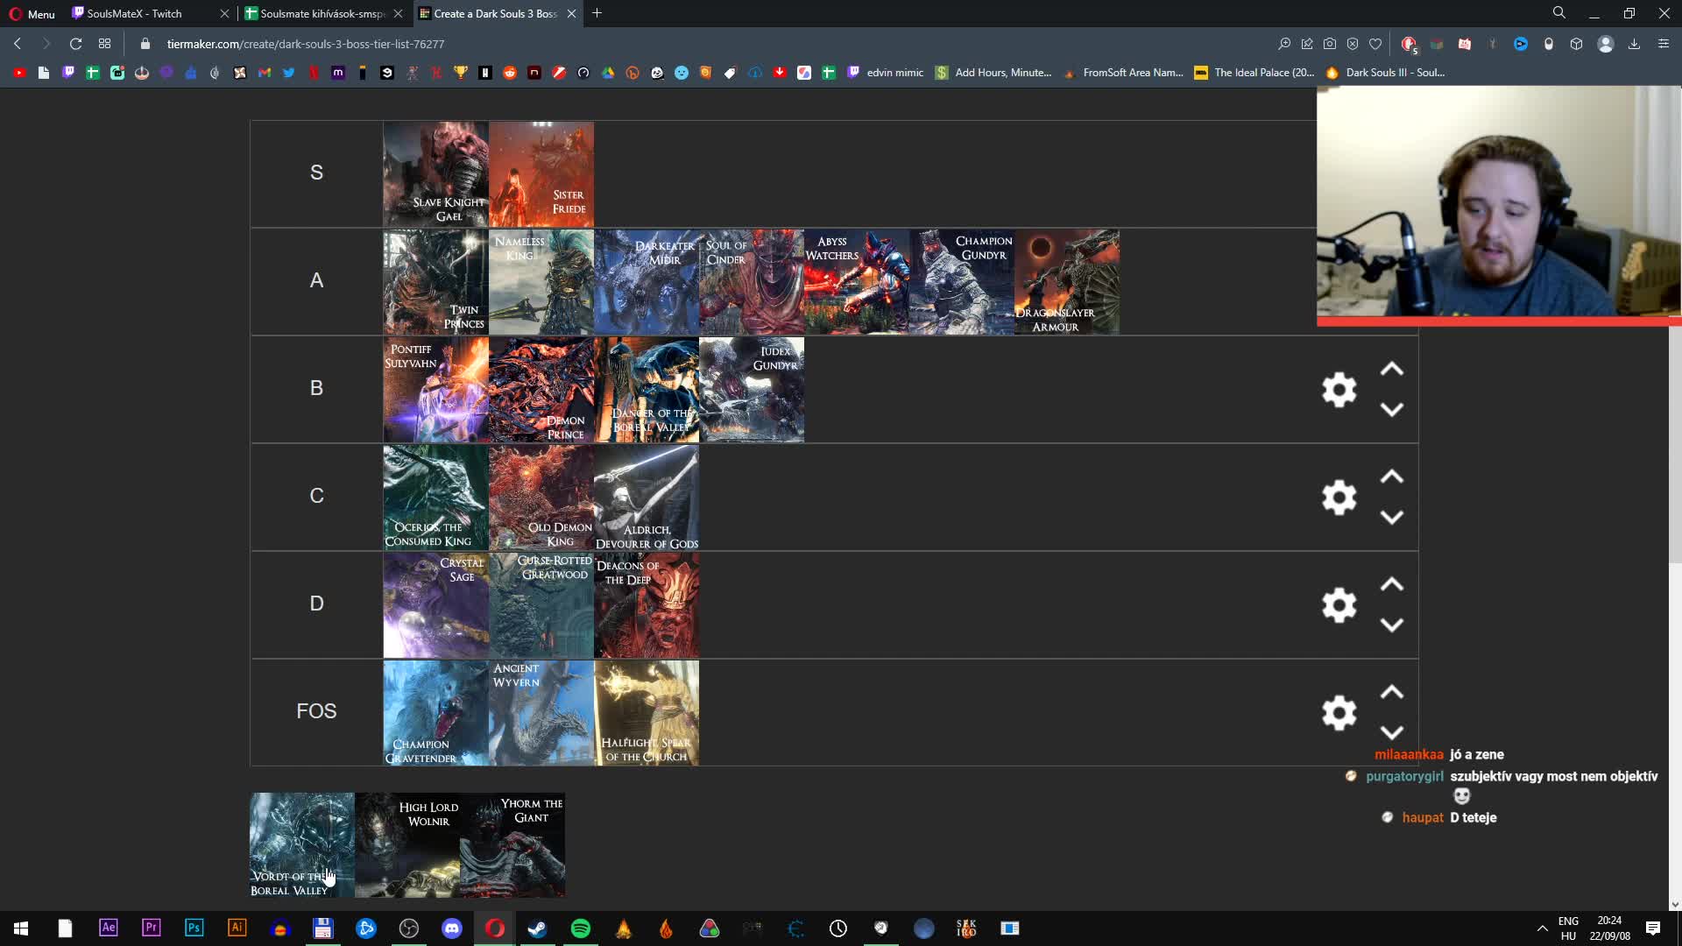Screen dimensions: 1682x946
Task: Click the S tier label
Action: (316, 173)
